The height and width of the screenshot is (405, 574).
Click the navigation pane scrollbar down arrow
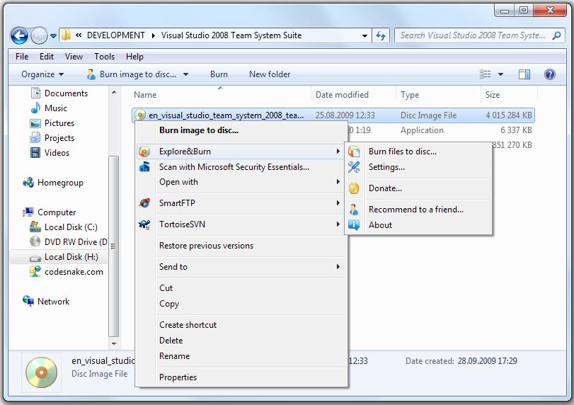114,343
